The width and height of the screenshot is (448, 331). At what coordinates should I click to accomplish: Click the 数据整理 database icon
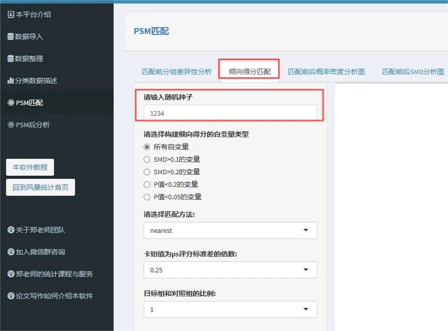tap(11, 59)
